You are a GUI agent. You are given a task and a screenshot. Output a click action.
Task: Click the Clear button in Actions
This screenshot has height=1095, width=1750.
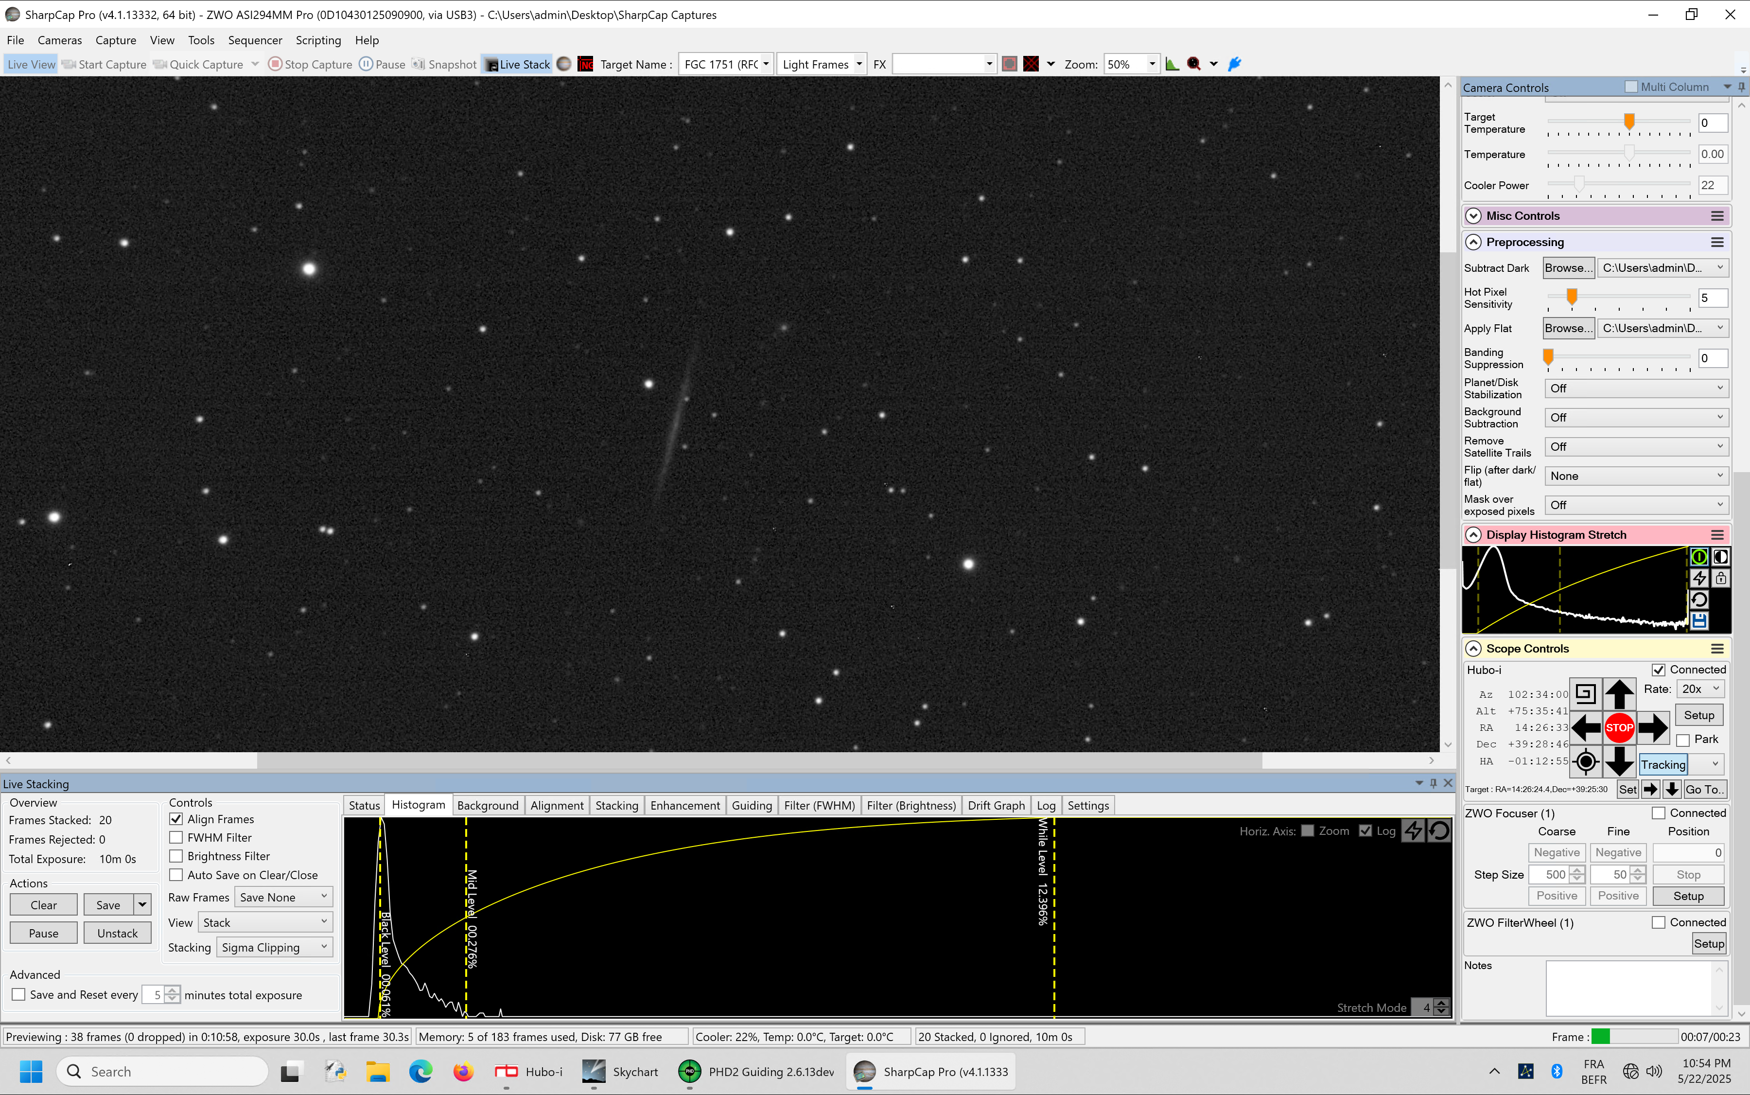(43, 904)
